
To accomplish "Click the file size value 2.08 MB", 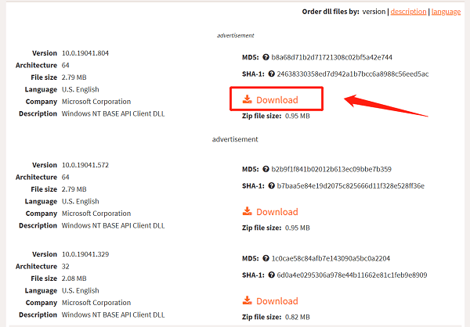I will (x=74, y=278).
